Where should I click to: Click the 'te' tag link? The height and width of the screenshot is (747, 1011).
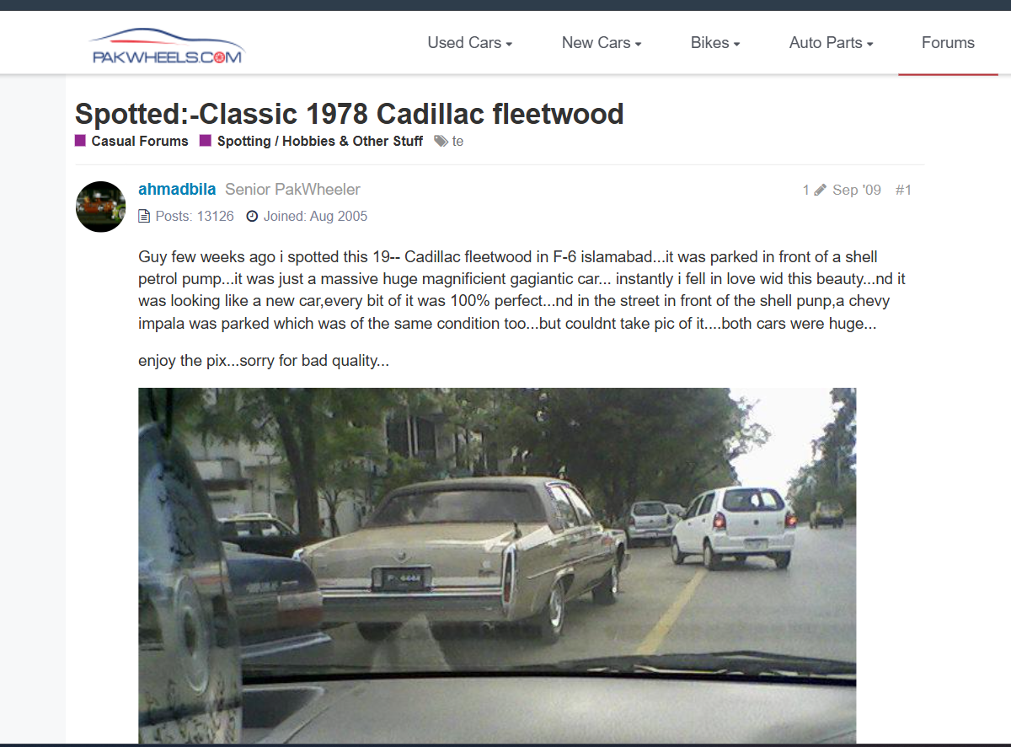click(x=457, y=142)
